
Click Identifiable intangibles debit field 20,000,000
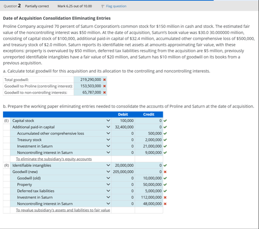(123, 165)
